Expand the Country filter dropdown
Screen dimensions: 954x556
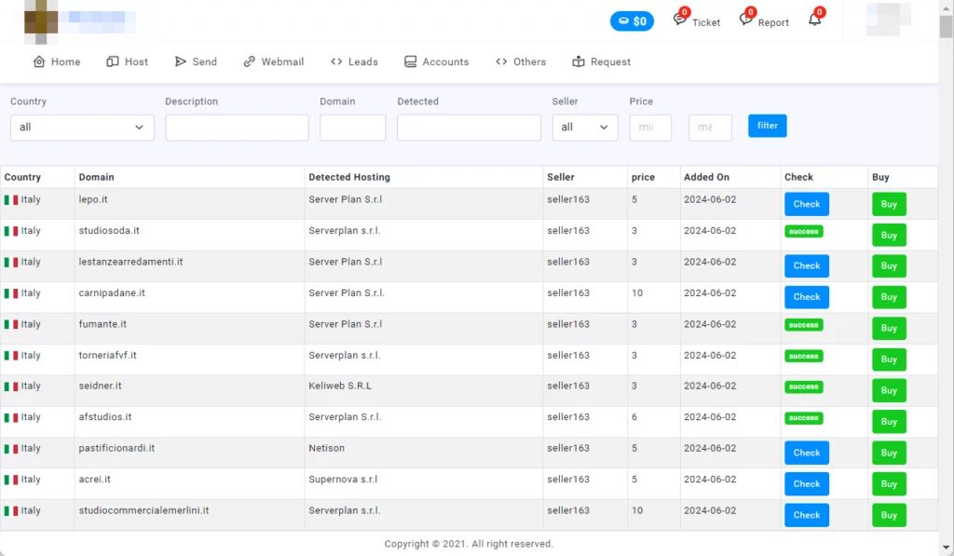click(x=82, y=128)
